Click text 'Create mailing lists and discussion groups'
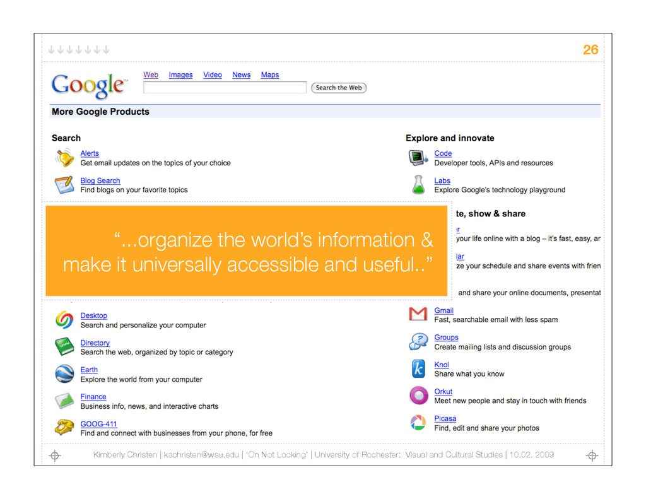 [x=503, y=347]
